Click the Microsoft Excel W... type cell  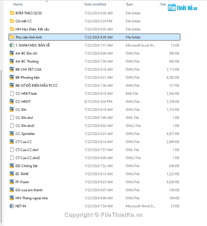click(141, 45)
